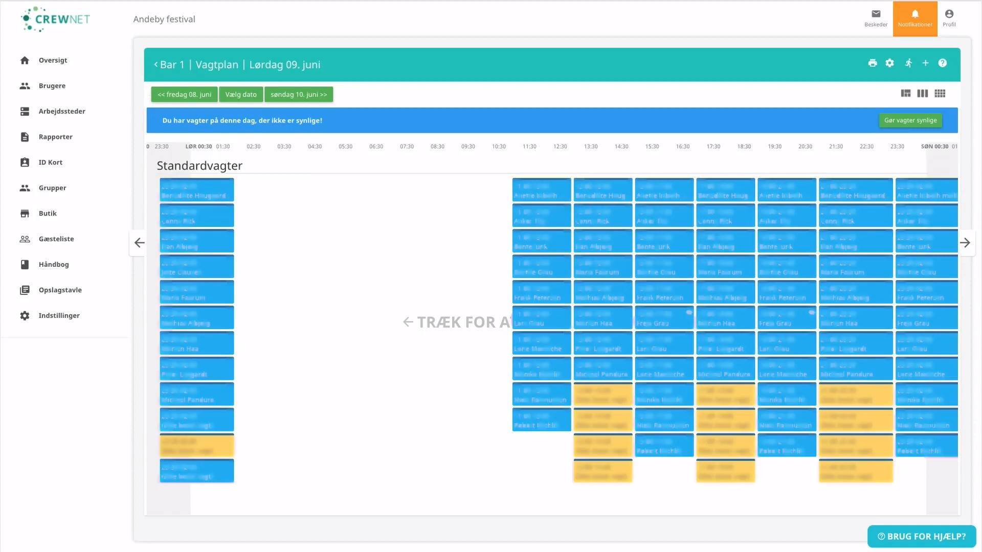Go to next day søndag 10. juni

pyautogui.click(x=299, y=95)
